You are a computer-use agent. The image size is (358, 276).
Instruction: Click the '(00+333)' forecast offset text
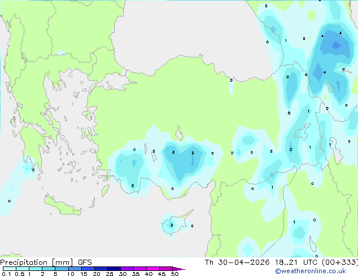(x=340, y=262)
